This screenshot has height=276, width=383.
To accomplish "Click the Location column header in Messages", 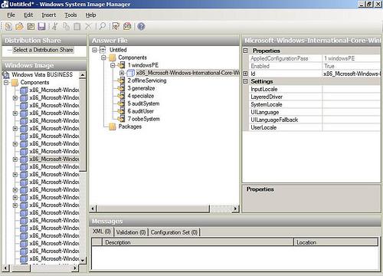I will click(336, 242).
